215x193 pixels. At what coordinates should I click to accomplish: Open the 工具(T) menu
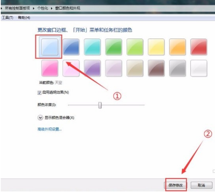click(x=8, y=18)
